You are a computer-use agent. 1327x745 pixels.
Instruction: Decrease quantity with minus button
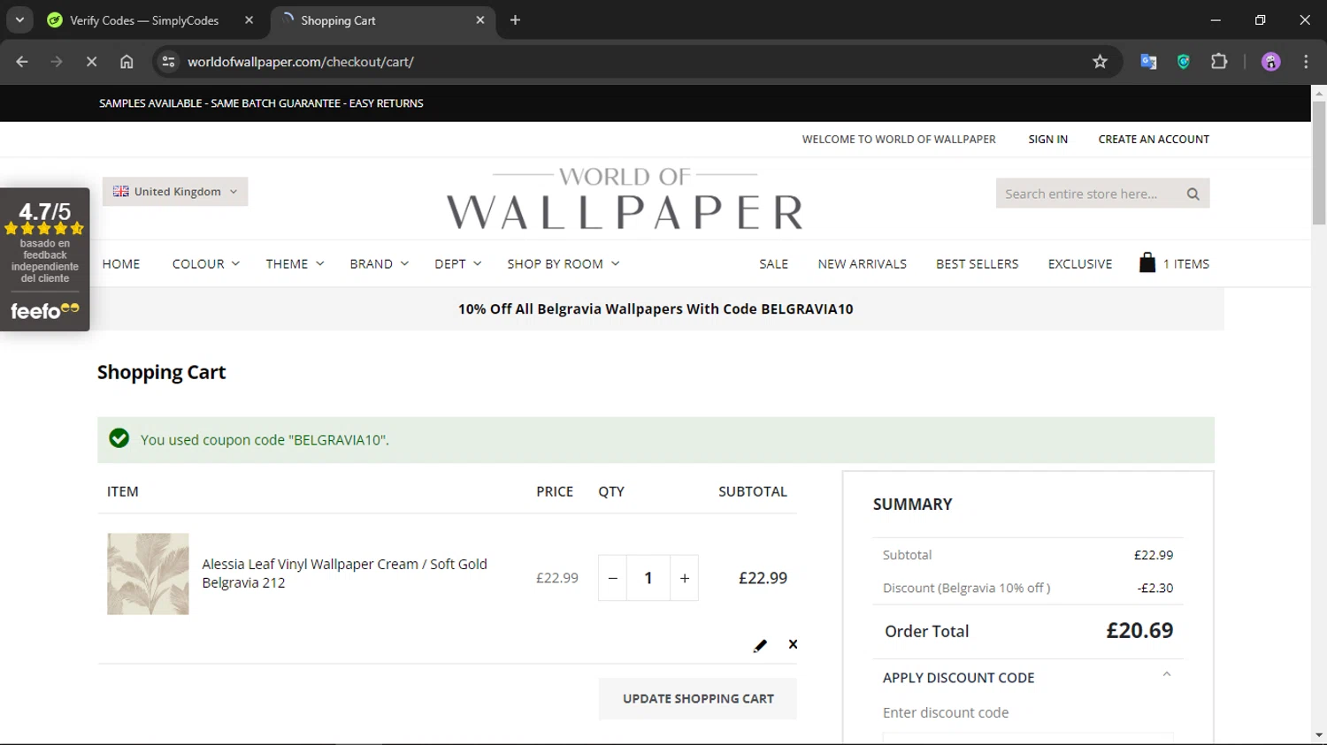612,578
